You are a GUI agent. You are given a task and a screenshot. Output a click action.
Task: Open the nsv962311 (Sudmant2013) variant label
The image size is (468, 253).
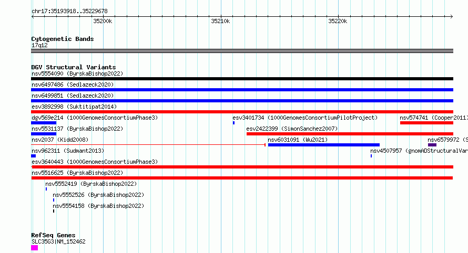pyautogui.click(x=68, y=151)
